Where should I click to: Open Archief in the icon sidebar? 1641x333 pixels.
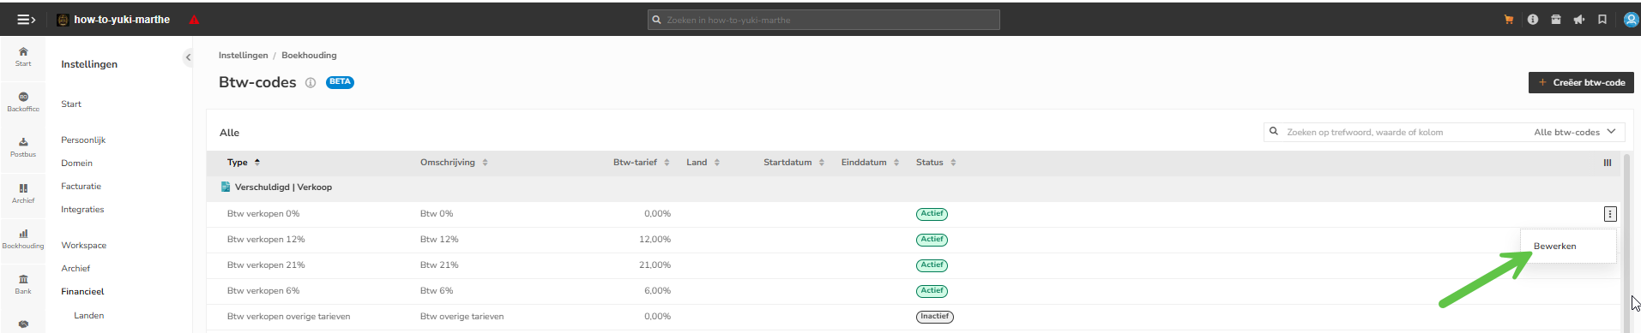(23, 193)
